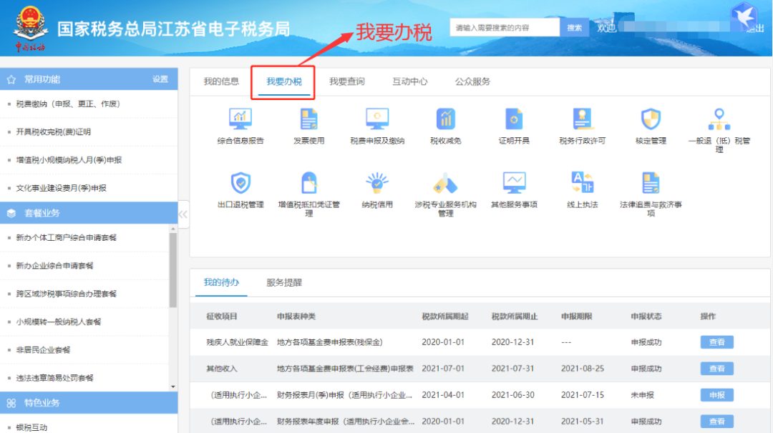Click the sidebar scrollbar thumb
The image size is (773, 433).
pyautogui.click(x=173, y=269)
